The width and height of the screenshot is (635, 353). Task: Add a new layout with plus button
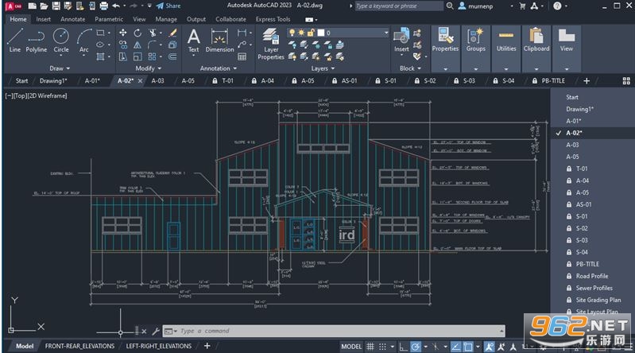click(x=207, y=346)
